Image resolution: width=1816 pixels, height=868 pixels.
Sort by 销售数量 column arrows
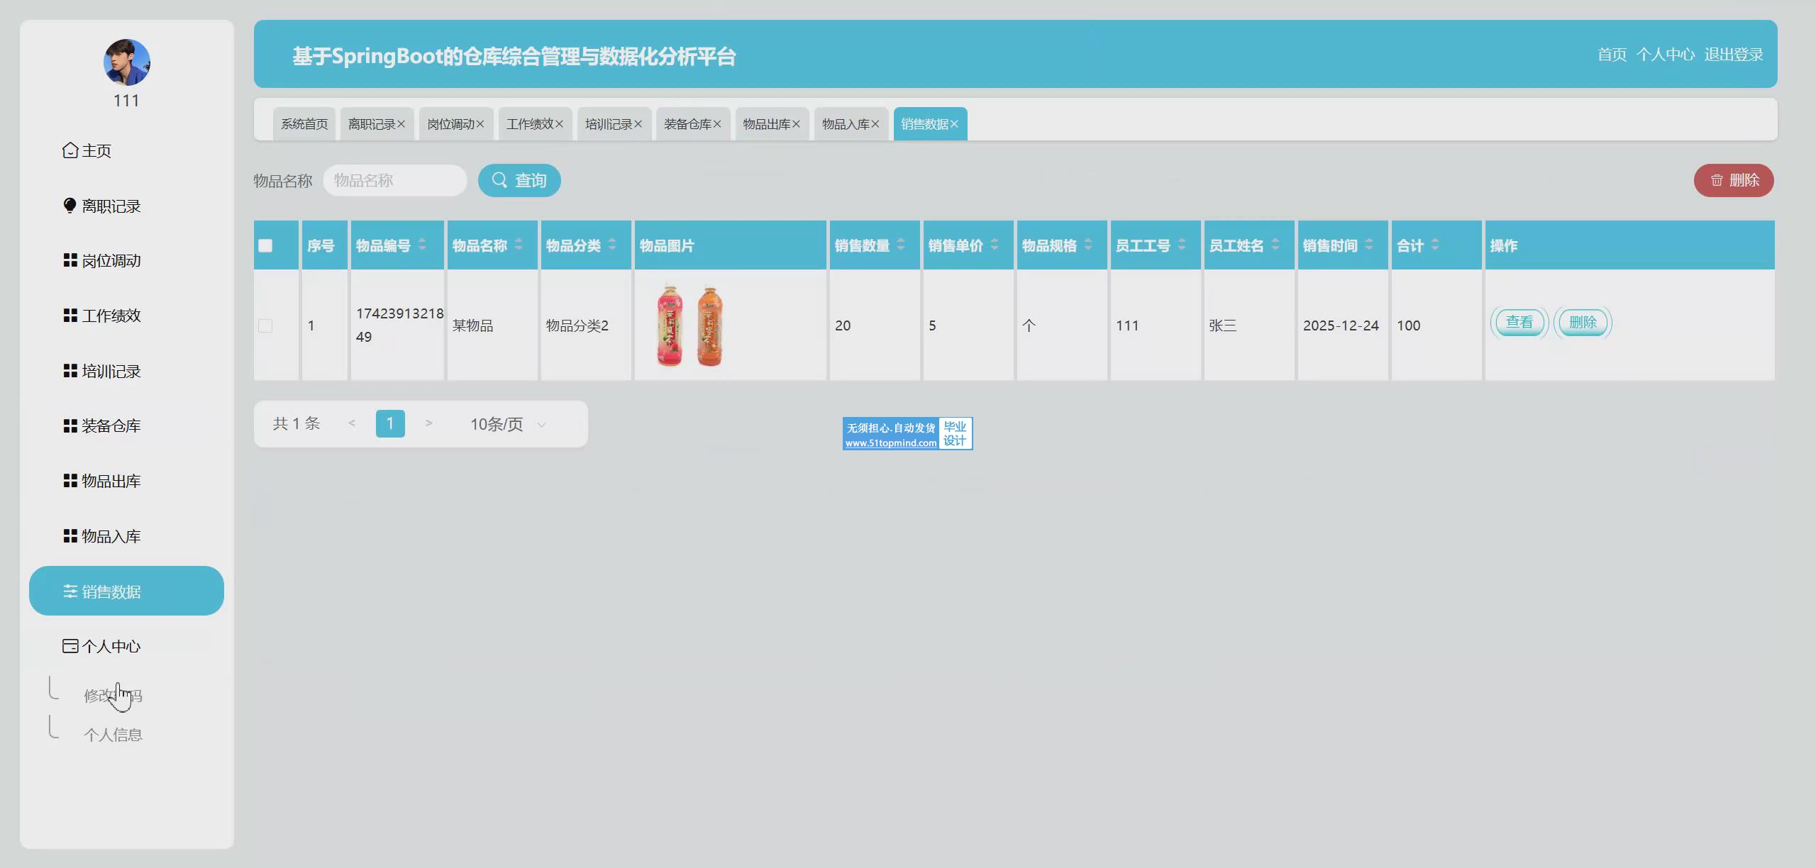pos(901,245)
